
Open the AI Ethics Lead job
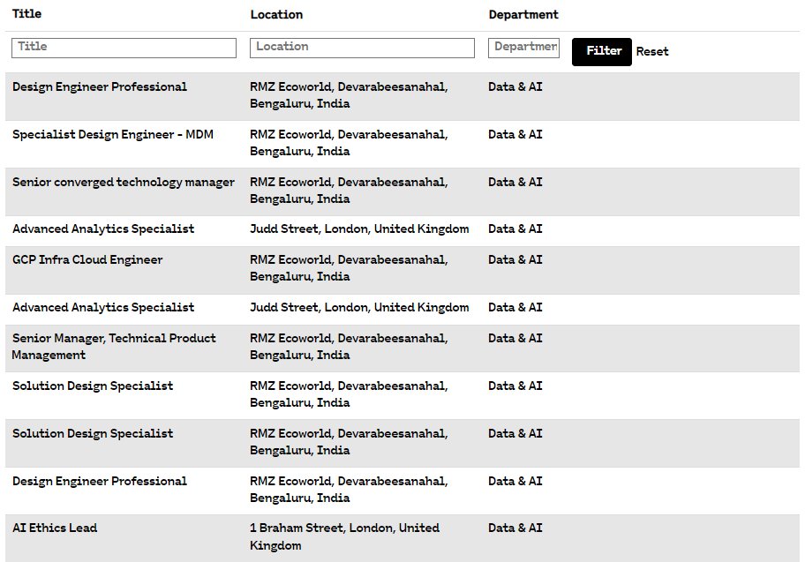pos(55,528)
